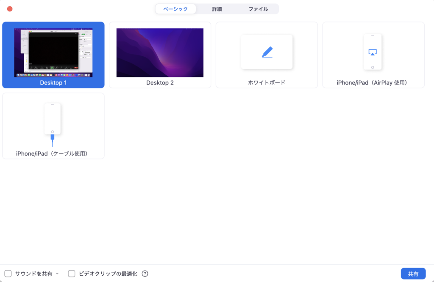Image resolution: width=434 pixels, height=282 pixels.
Task: Go to the ファイル tab
Action: 258,9
